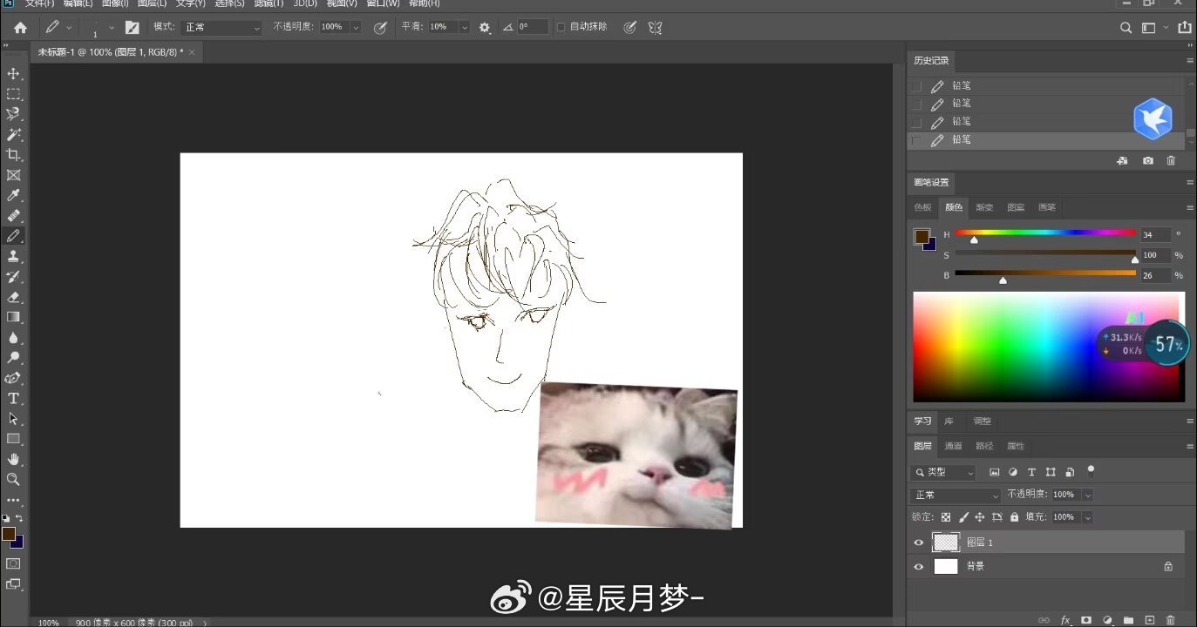Select the Rectangular Marquee tool
1197x627 pixels.
pos(13,94)
